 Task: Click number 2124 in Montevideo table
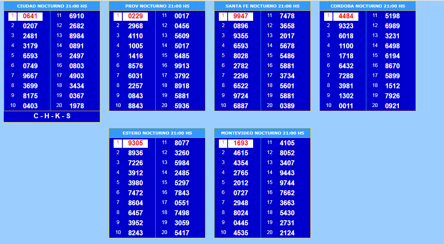tap(287, 233)
